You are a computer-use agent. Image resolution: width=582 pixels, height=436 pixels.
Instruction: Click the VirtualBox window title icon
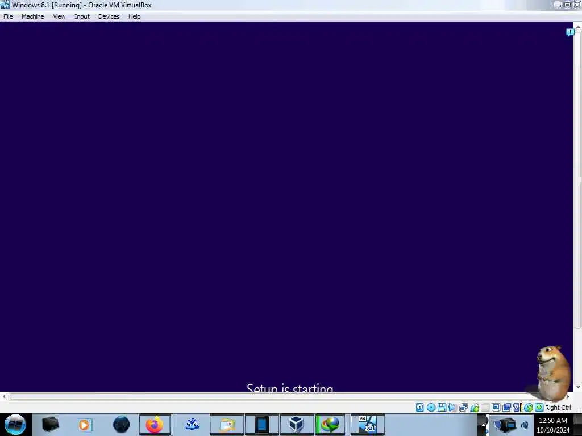(x=5, y=5)
